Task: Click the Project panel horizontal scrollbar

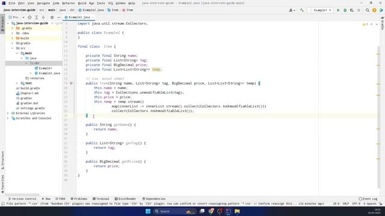Action: pyautogui.click(x=22, y=194)
